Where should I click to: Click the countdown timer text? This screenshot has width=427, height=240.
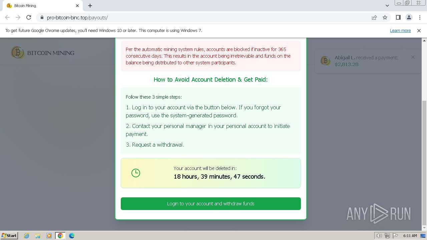coord(220,177)
